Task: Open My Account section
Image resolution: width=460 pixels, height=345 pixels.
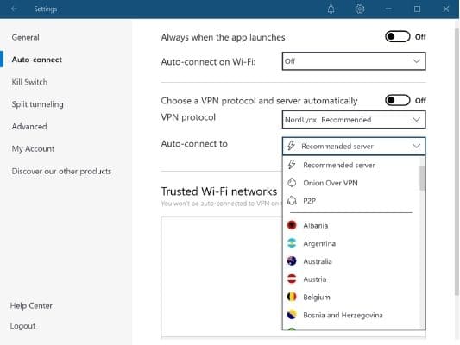Action: (x=33, y=149)
